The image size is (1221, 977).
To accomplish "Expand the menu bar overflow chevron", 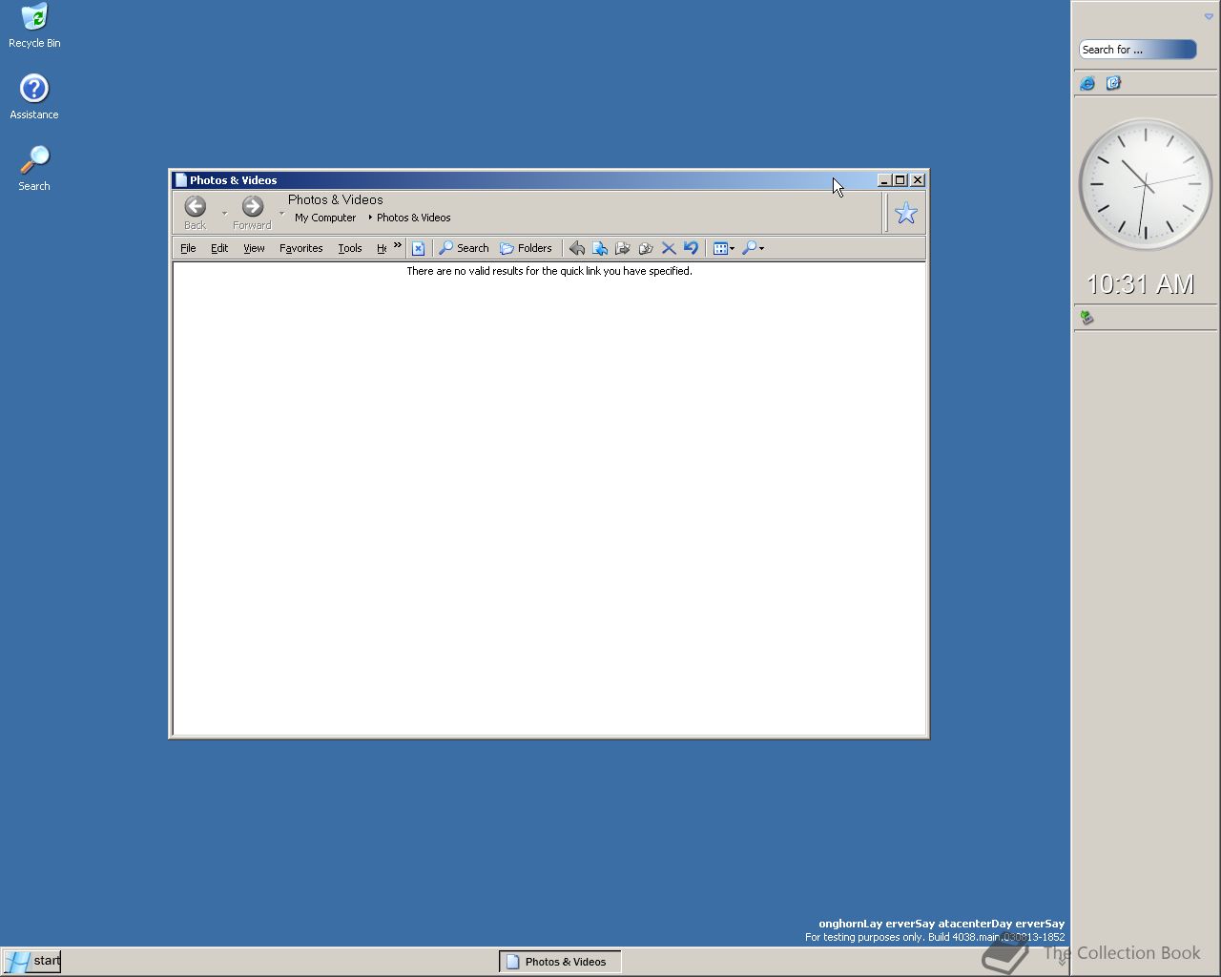I will tap(398, 246).
